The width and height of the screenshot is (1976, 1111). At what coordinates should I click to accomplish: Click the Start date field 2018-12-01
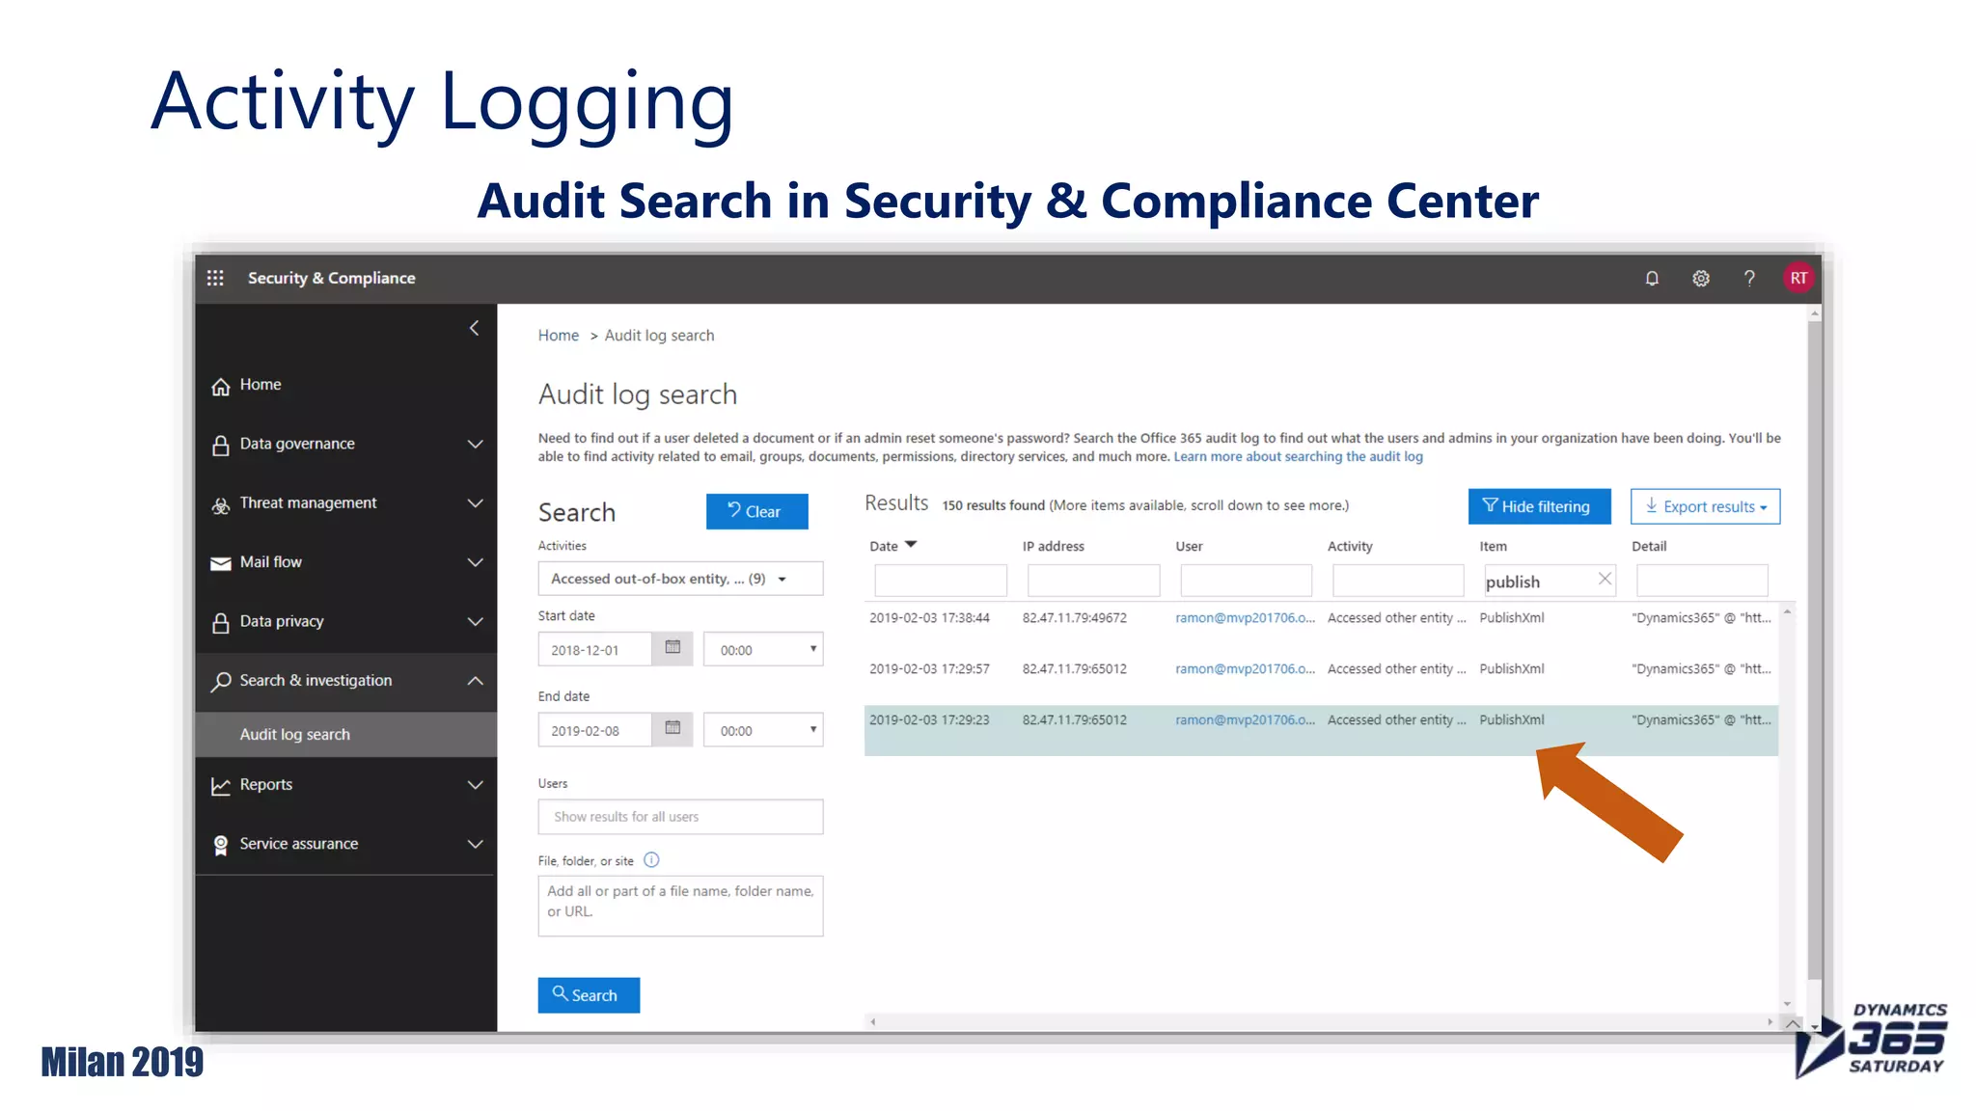click(594, 649)
